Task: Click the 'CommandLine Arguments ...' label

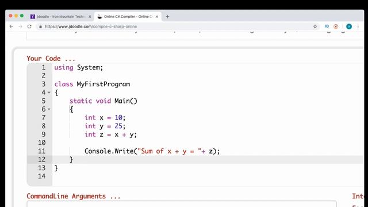Action: click(73, 196)
